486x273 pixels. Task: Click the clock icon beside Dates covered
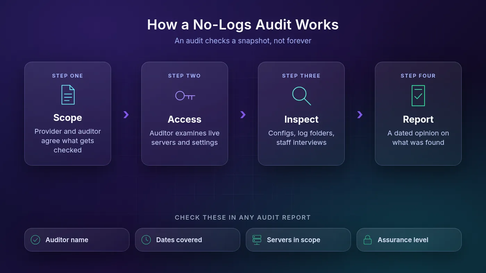[146, 240]
